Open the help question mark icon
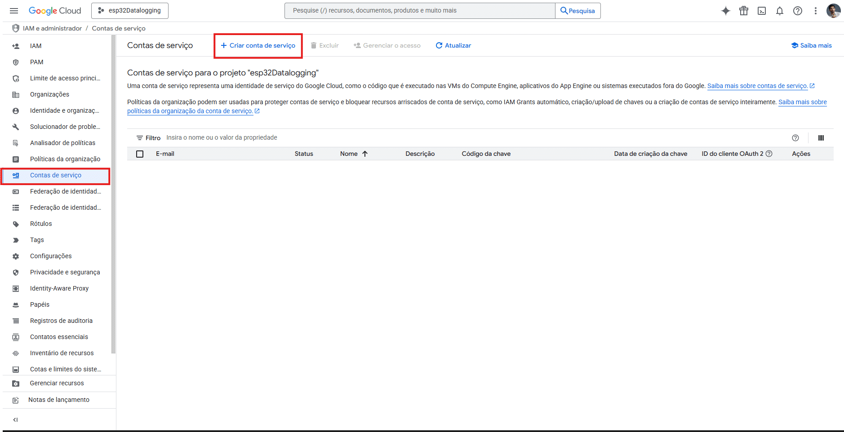 pos(797,11)
